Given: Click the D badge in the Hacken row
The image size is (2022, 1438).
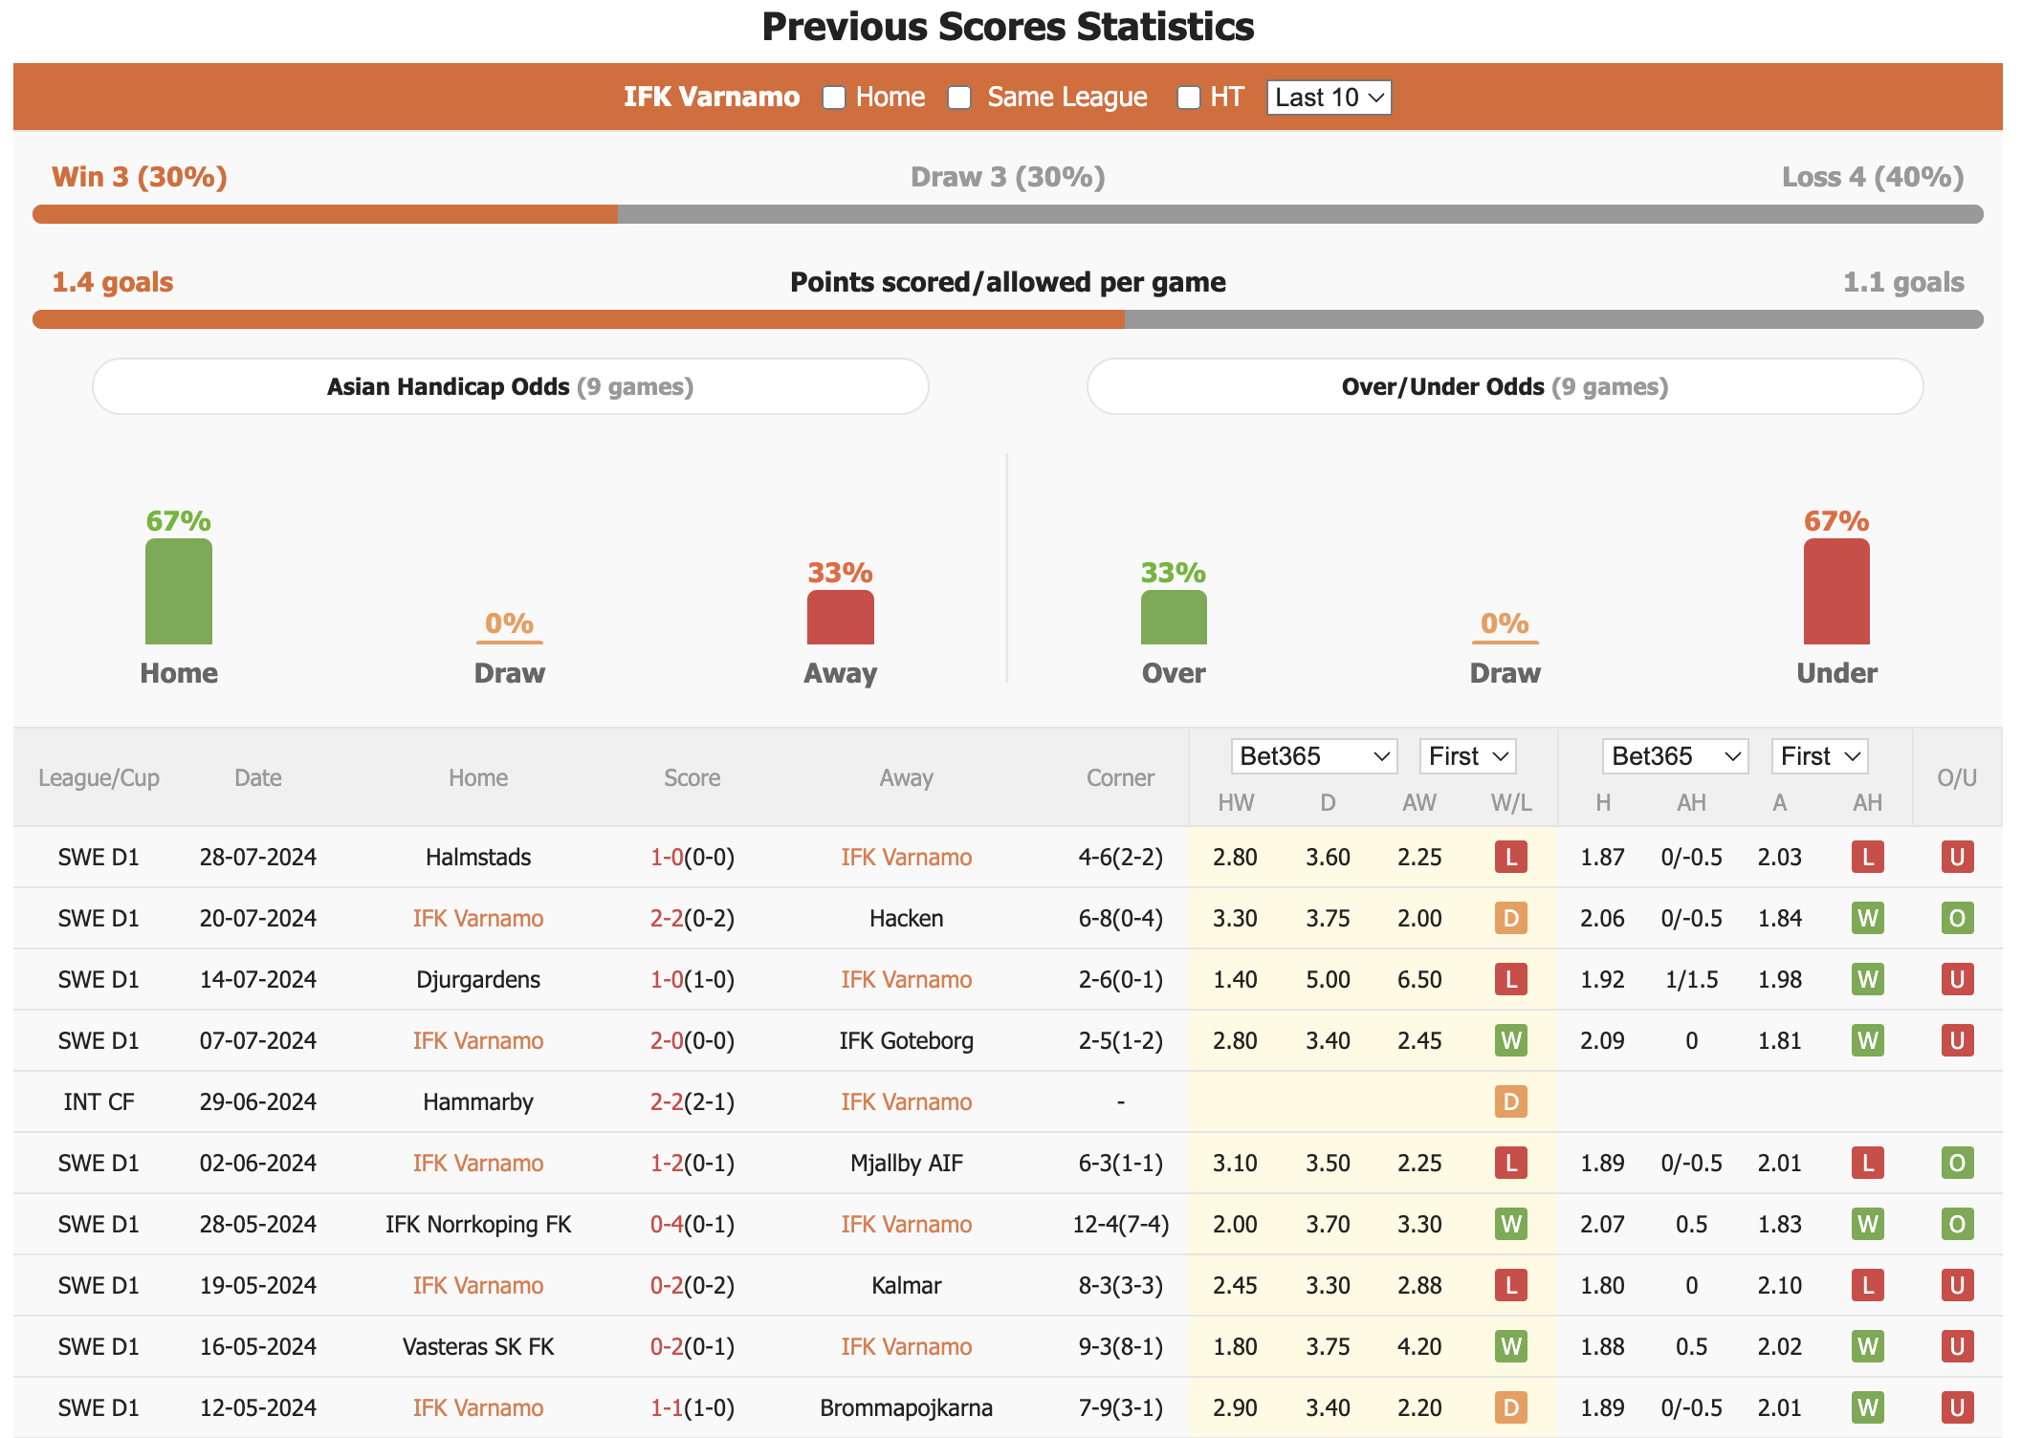Looking at the screenshot, I should (1511, 918).
